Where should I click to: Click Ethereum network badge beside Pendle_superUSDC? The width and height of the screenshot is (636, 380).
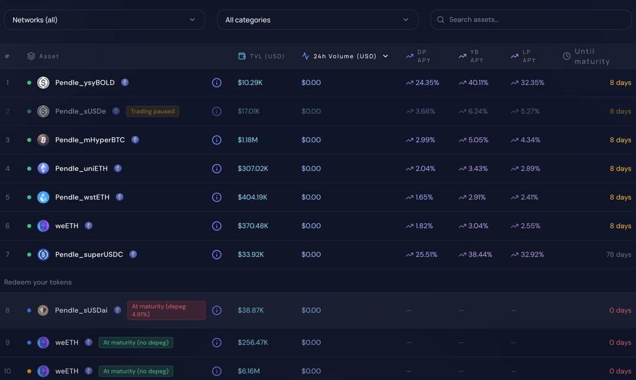tap(133, 255)
